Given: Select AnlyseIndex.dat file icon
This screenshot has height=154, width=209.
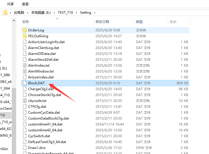Looking at the screenshot, I should pos(25,77).
